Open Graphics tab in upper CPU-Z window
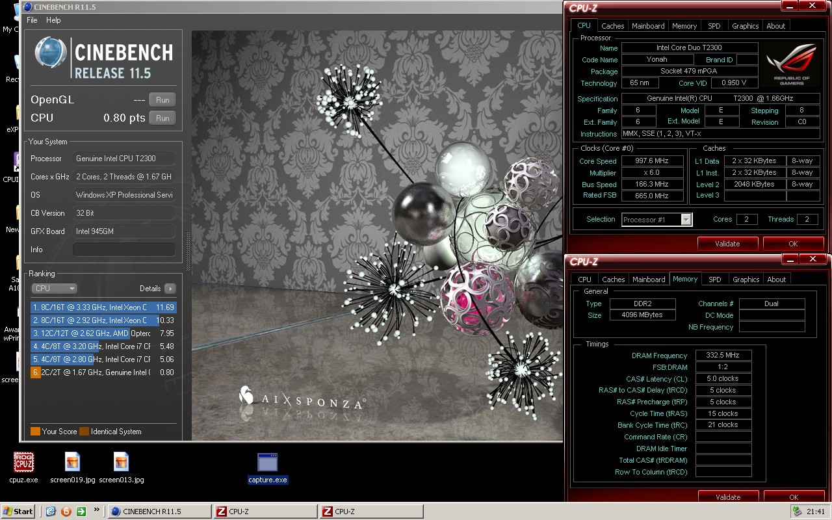Screen dimensions: 832x520 point(745,26)
